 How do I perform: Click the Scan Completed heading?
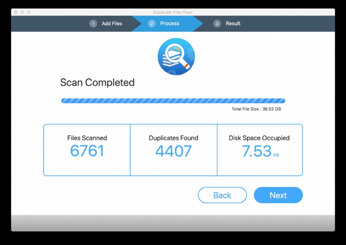pos(97,83)
